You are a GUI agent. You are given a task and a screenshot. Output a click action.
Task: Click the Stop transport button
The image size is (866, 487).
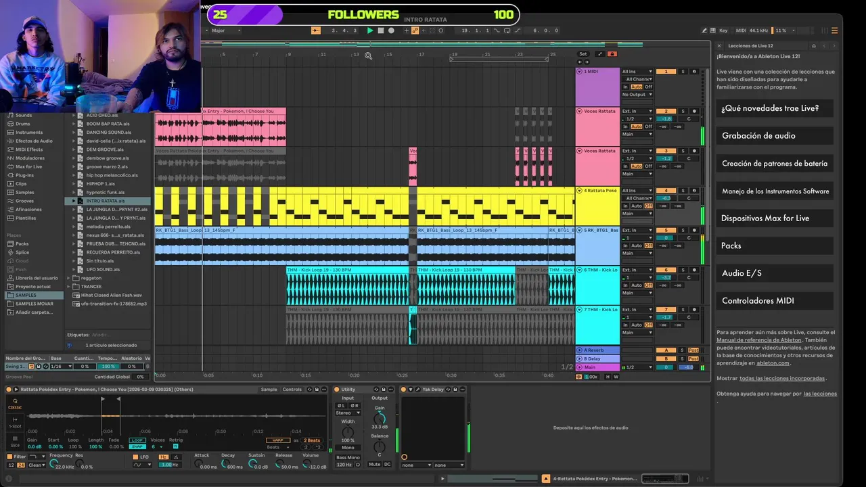click(x=380, y=30)
